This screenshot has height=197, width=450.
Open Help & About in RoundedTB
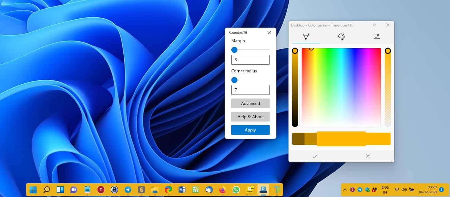pyautogui.click(x=250, y=117)
